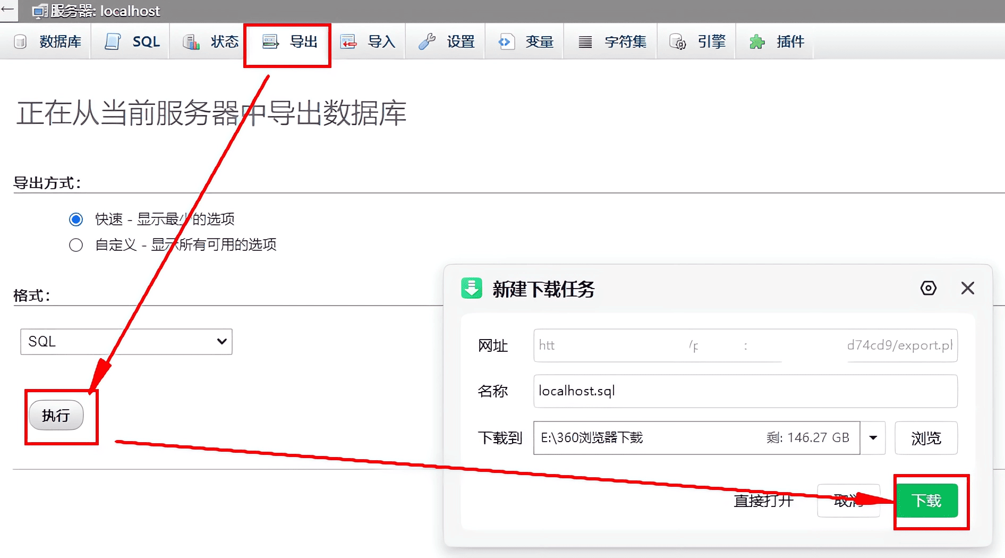The height and width of the screenshot is (558, 1005).
Task: Click the wrench settings icon
Action: click(x=427, y=41)
